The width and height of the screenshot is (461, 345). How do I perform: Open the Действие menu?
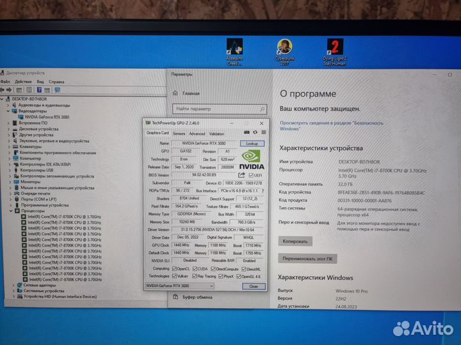[23, 82]
